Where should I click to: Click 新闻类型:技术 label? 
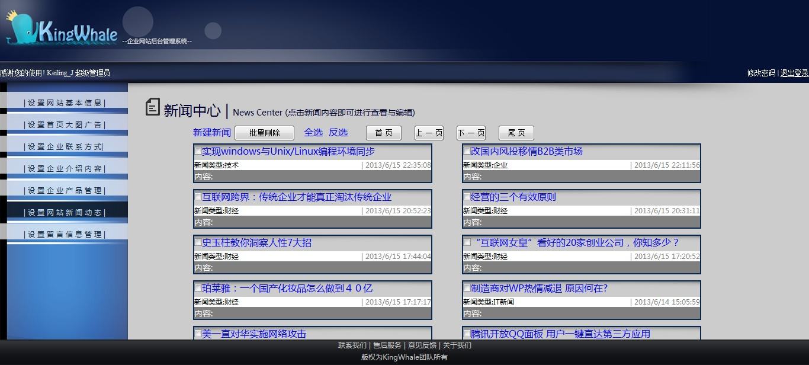click(216, 165)
